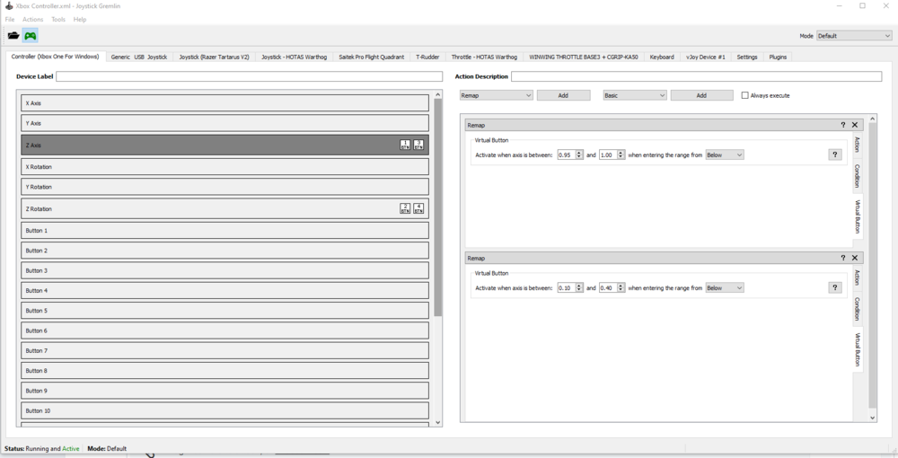Open the first Remap's Below direction dropdown
Viewport: 898px width, 458px height.
[x=725, y=154]
